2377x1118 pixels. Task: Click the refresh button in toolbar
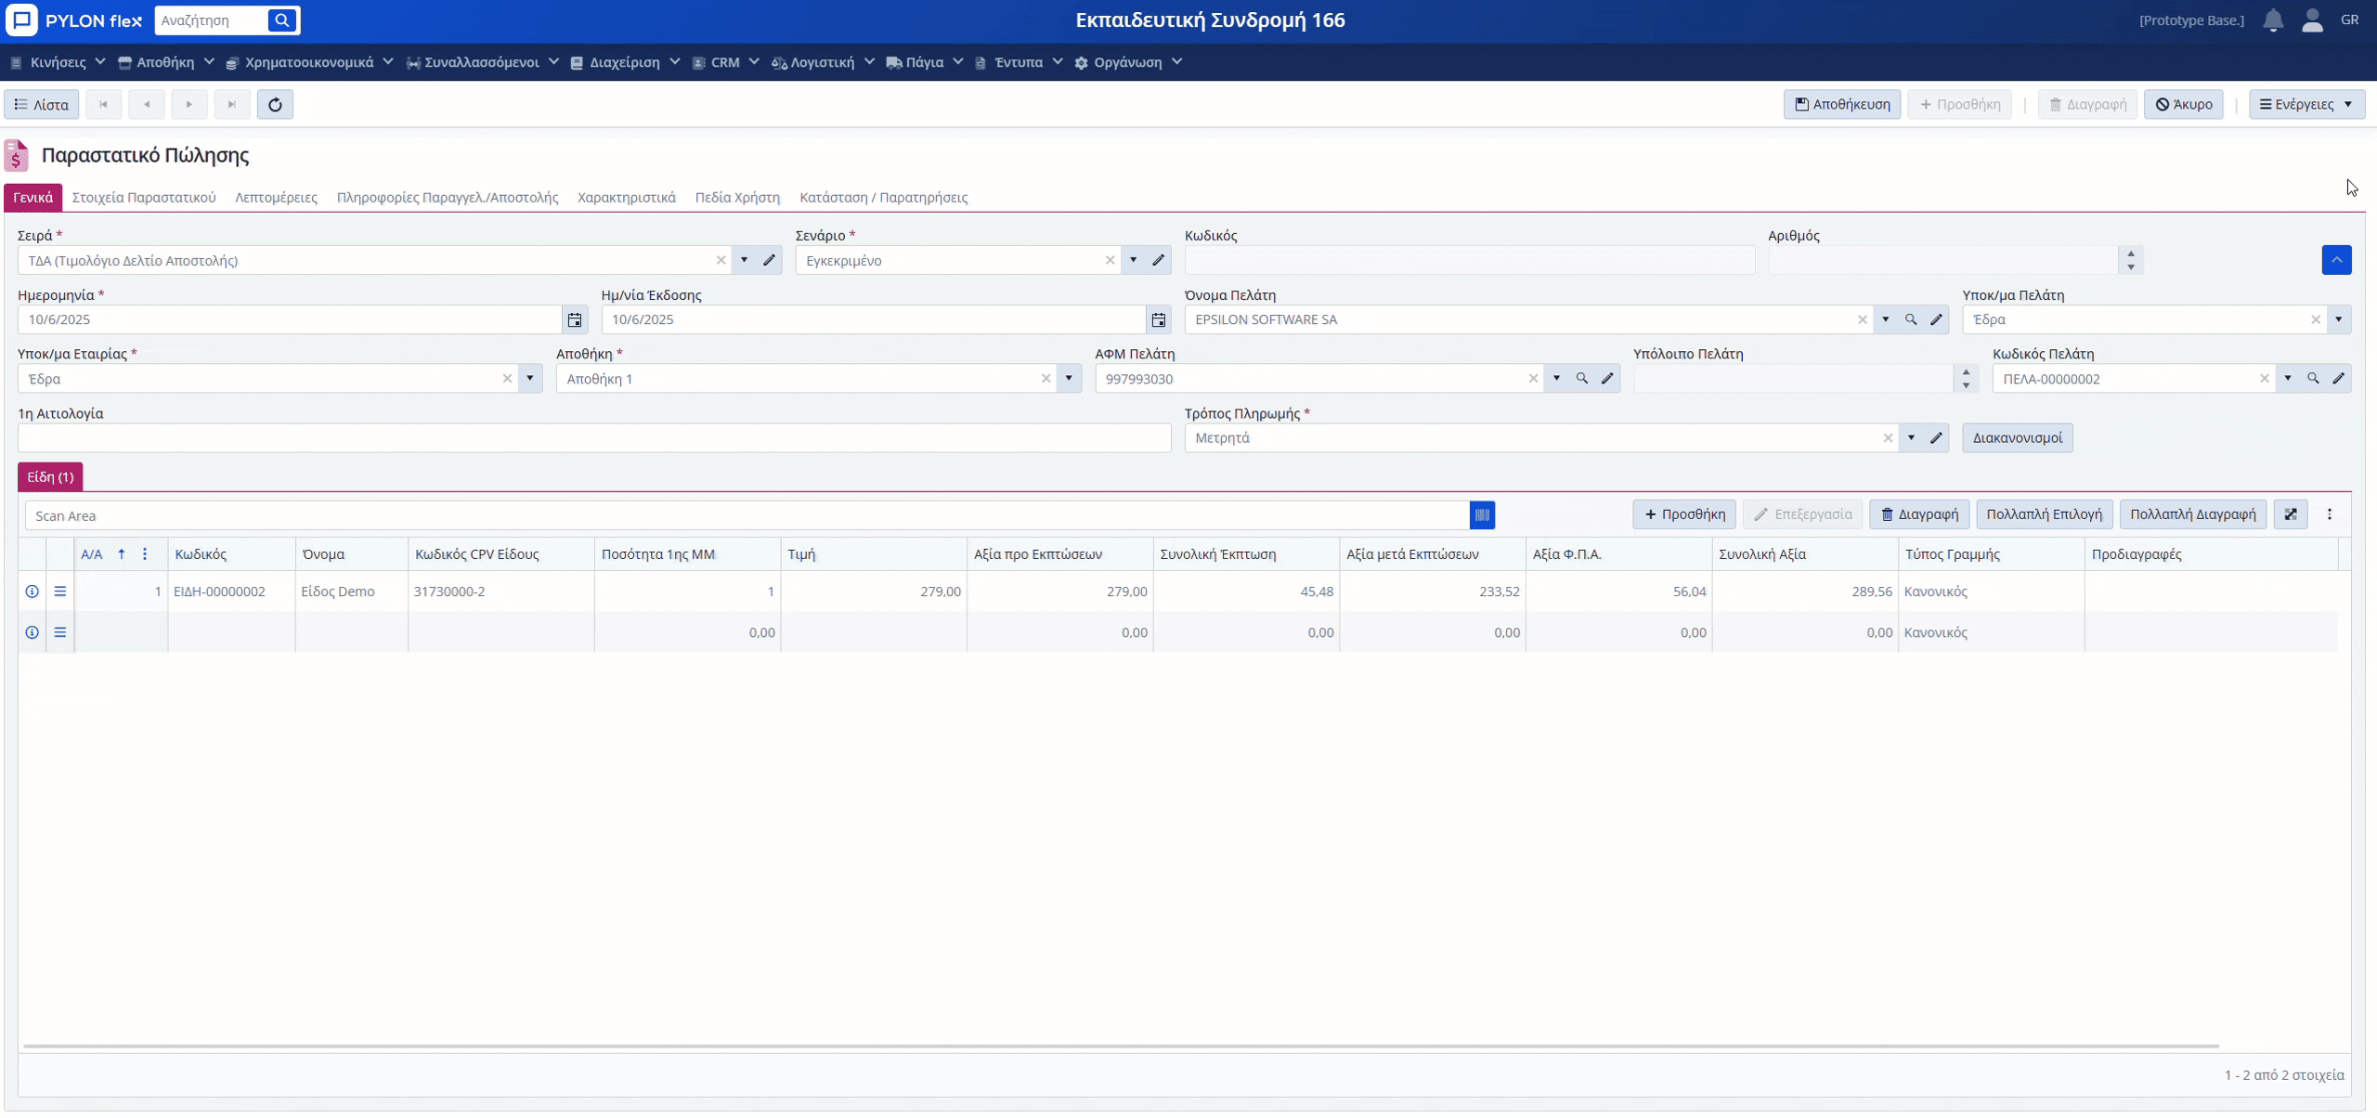[x=275, y=104]
